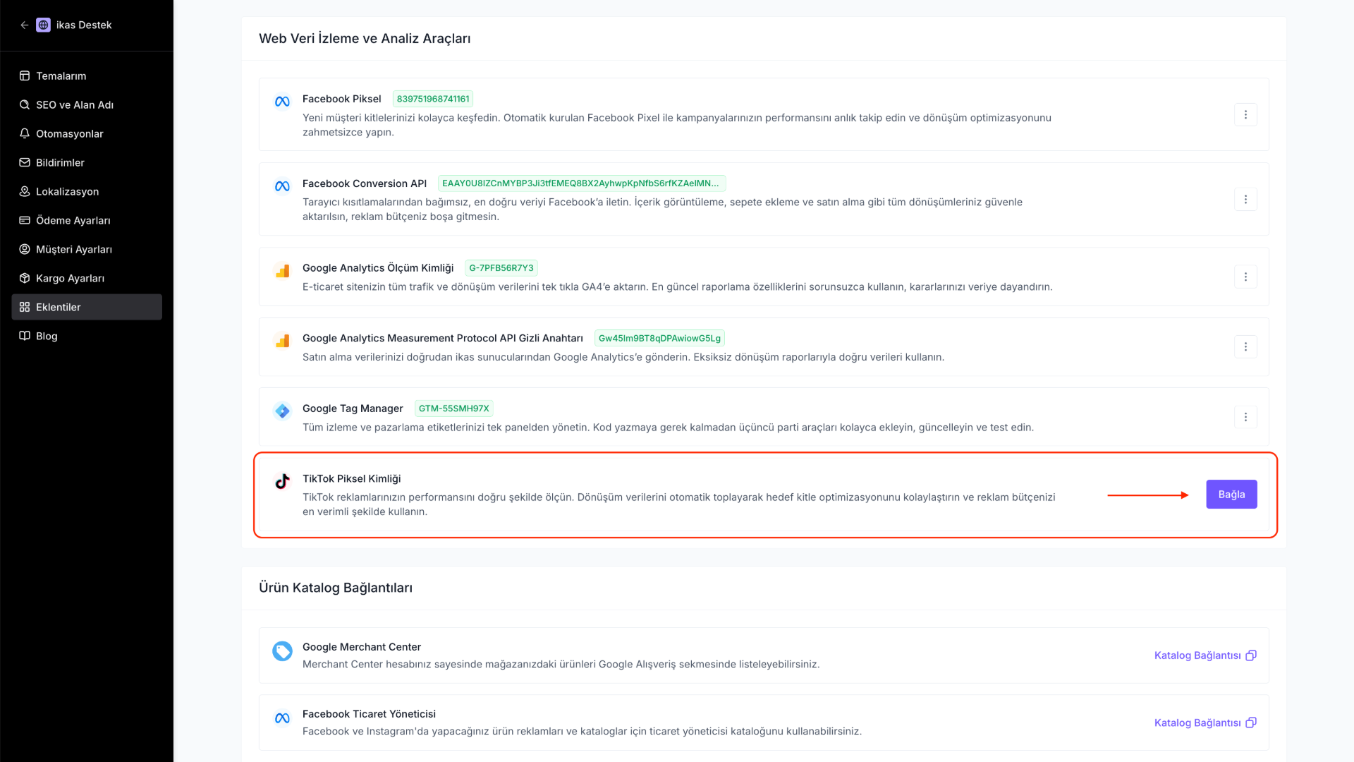This screenshot has width=1354, height=762.
Task: Copy Facebook Ticaret Yöneticisi catalog link icon
Action: pyautogui.click(x=1251, y=722)
